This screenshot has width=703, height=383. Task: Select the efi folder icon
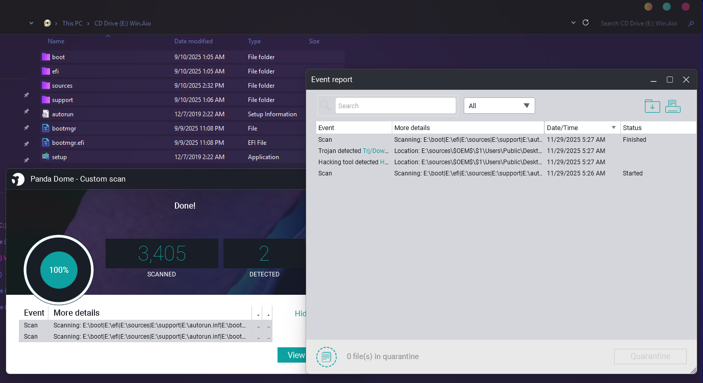pos(45,71)
